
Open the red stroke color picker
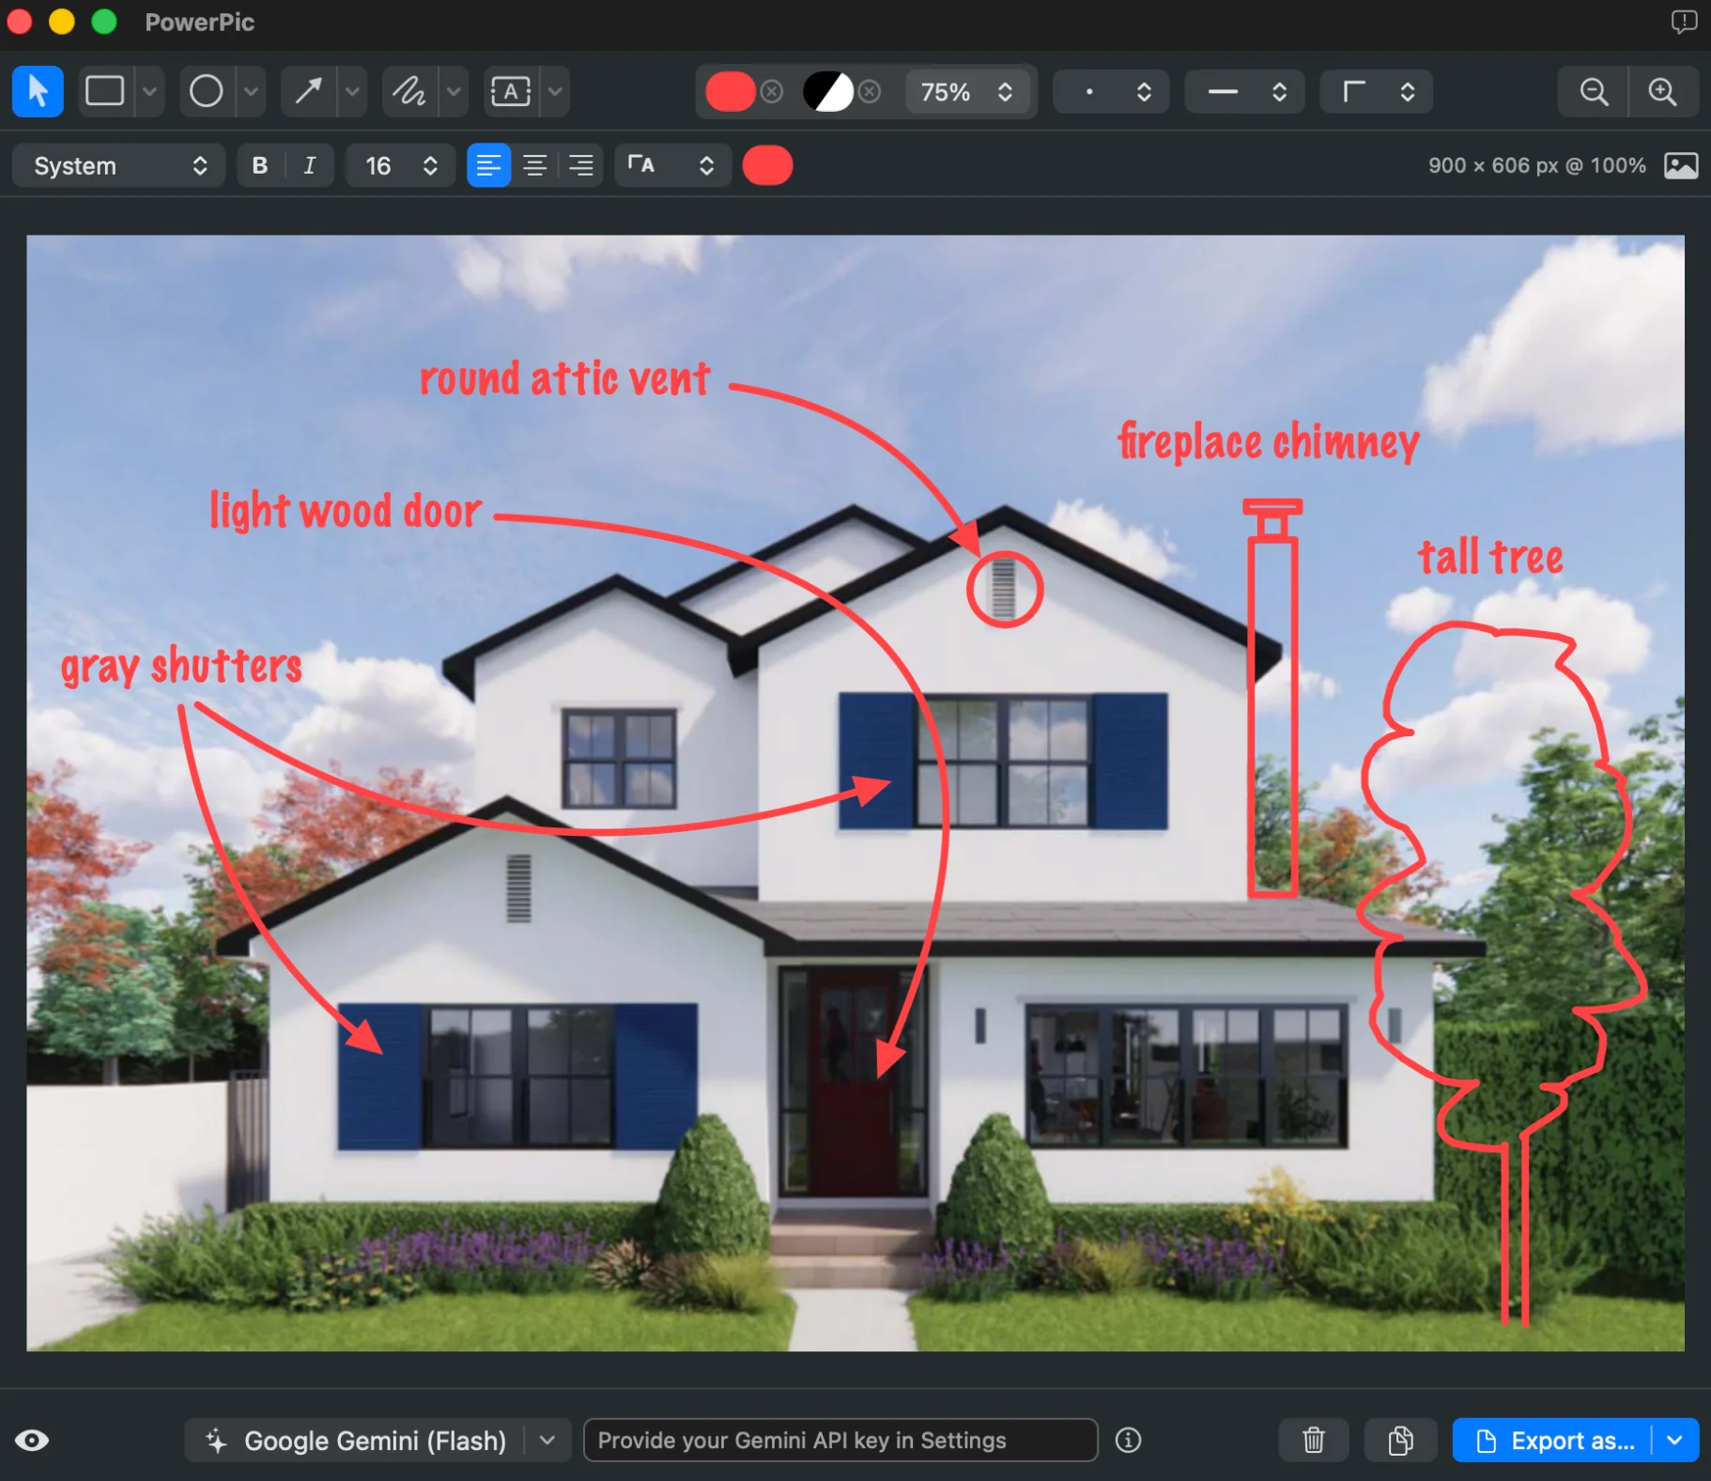pos(731,91)
